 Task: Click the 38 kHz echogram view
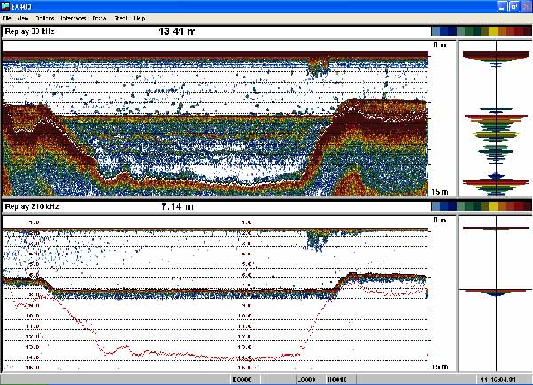[x=215, y=118]
